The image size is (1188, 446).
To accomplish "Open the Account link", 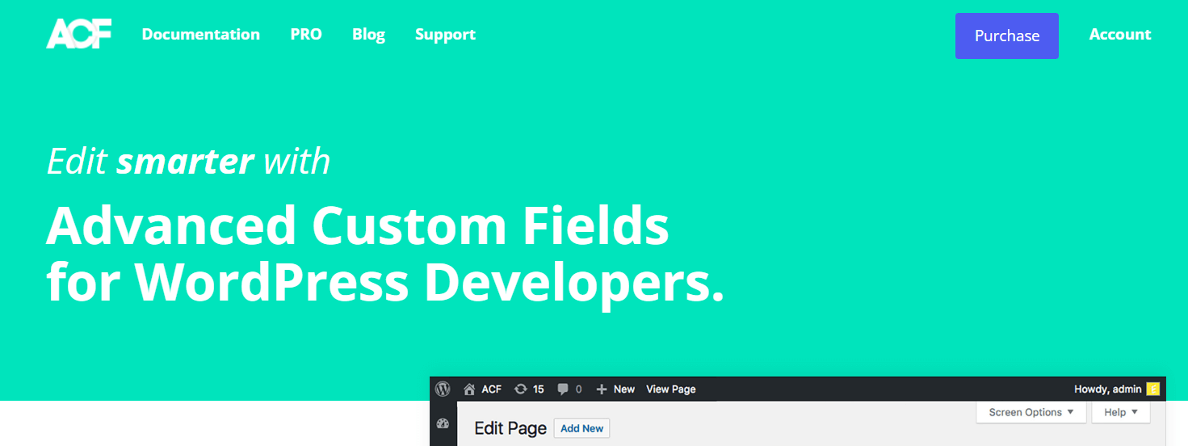I will (1120, 34).
